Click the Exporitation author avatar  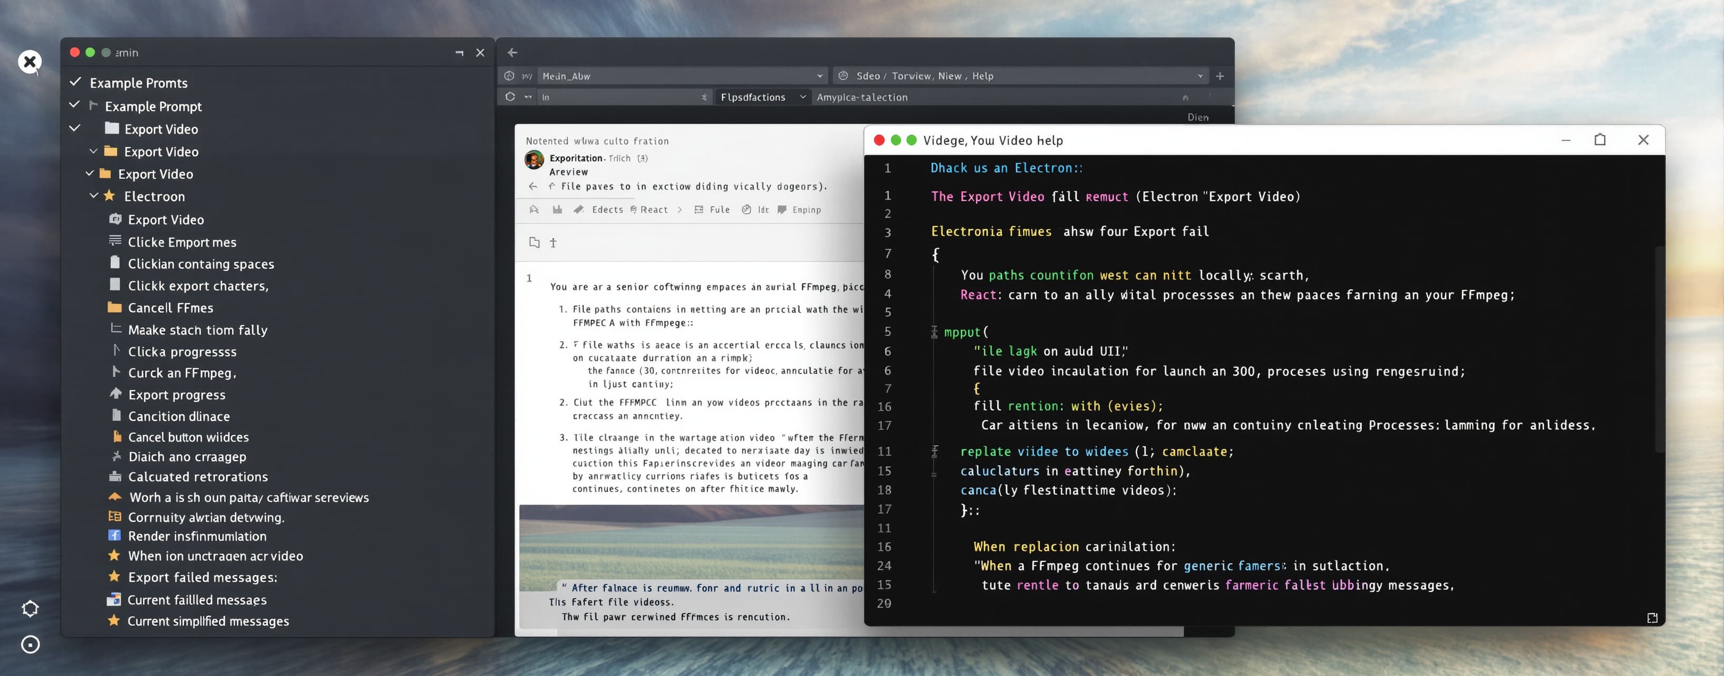[534, 160]
